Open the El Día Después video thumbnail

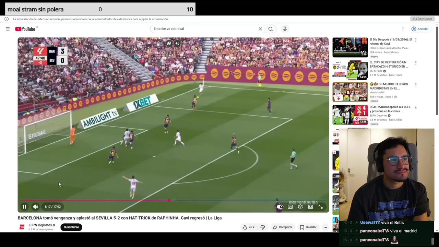point(350,47)
